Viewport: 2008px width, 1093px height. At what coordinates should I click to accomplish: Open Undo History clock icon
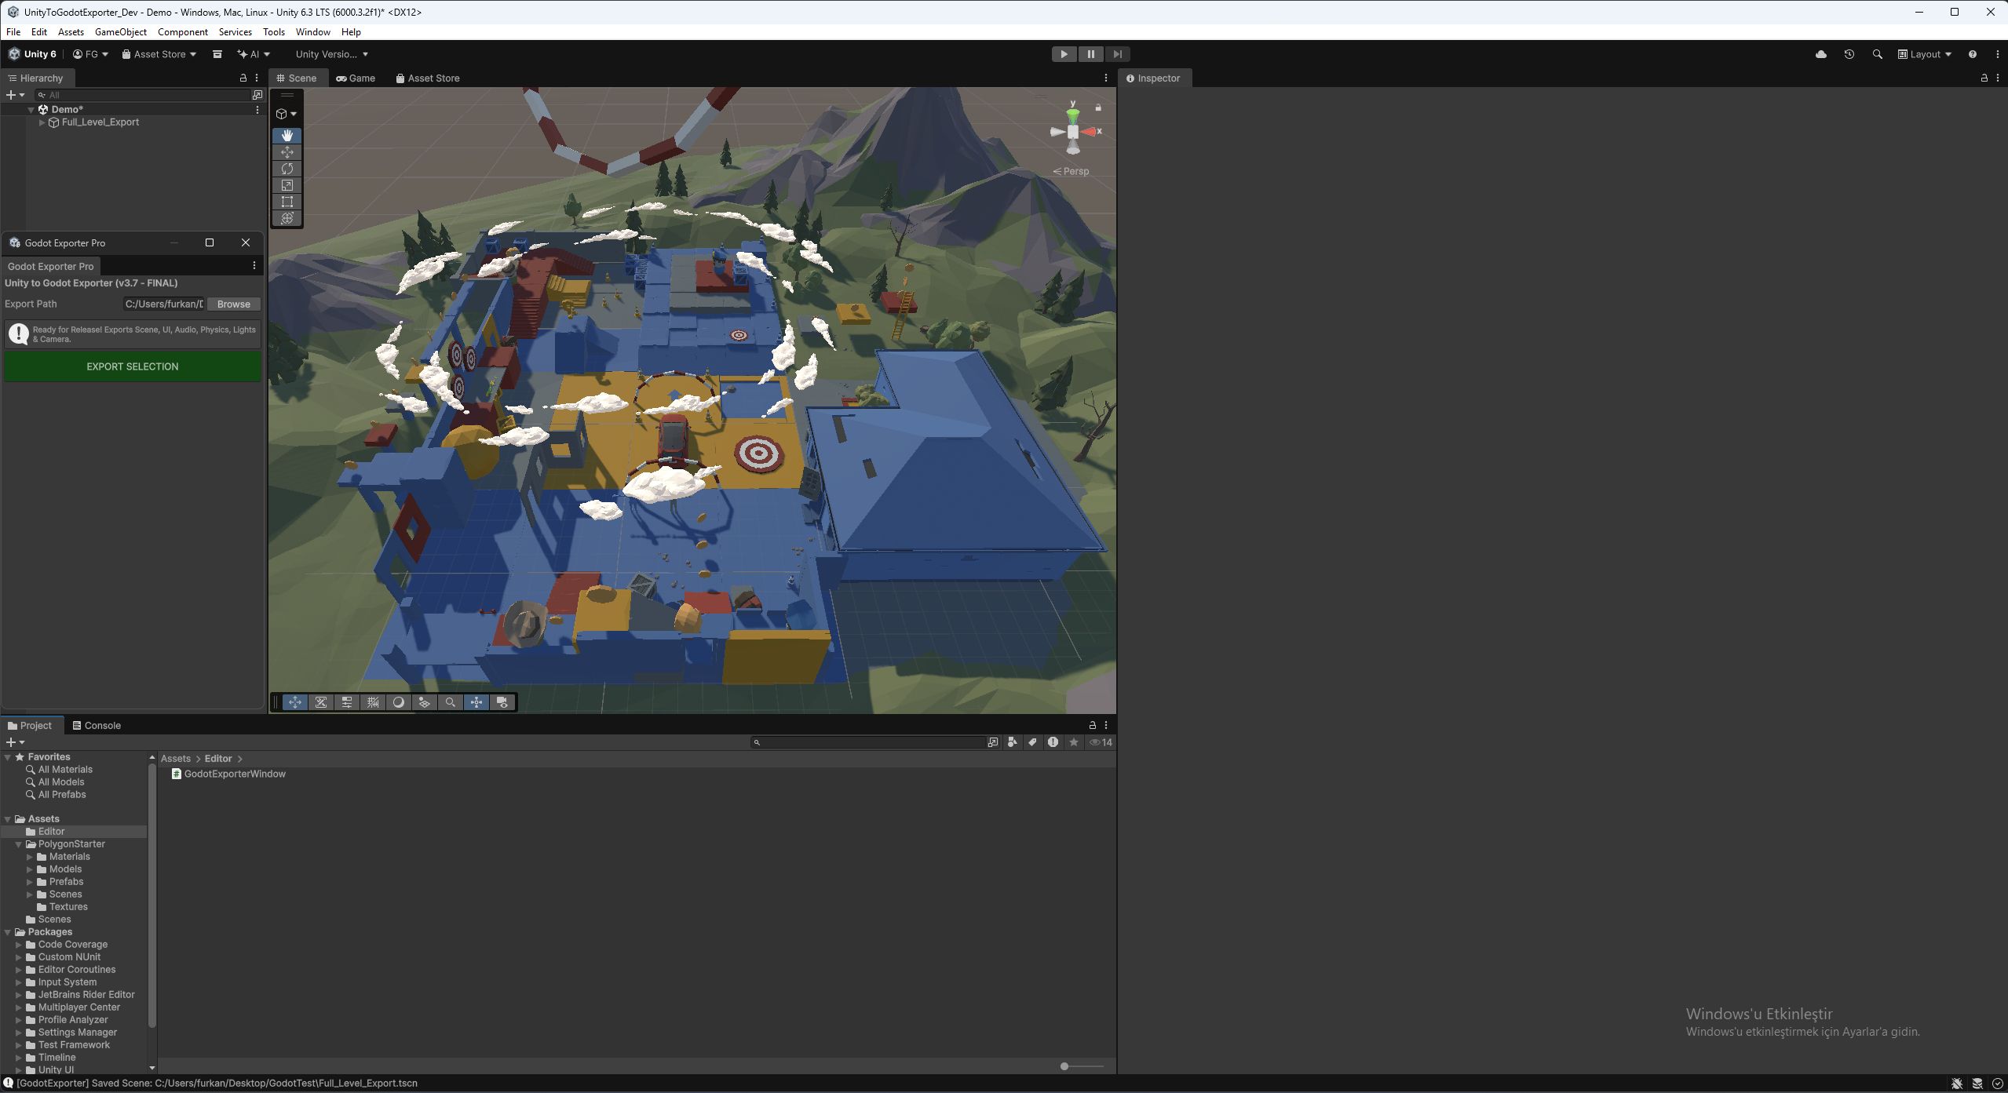[1849, 54]
